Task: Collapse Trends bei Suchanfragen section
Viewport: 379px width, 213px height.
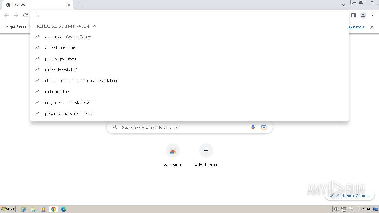Action: click(95, 26)
